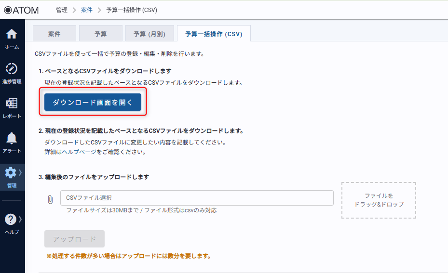Click the ファイルをドラッグ&ドロップ area

point(379,200)
